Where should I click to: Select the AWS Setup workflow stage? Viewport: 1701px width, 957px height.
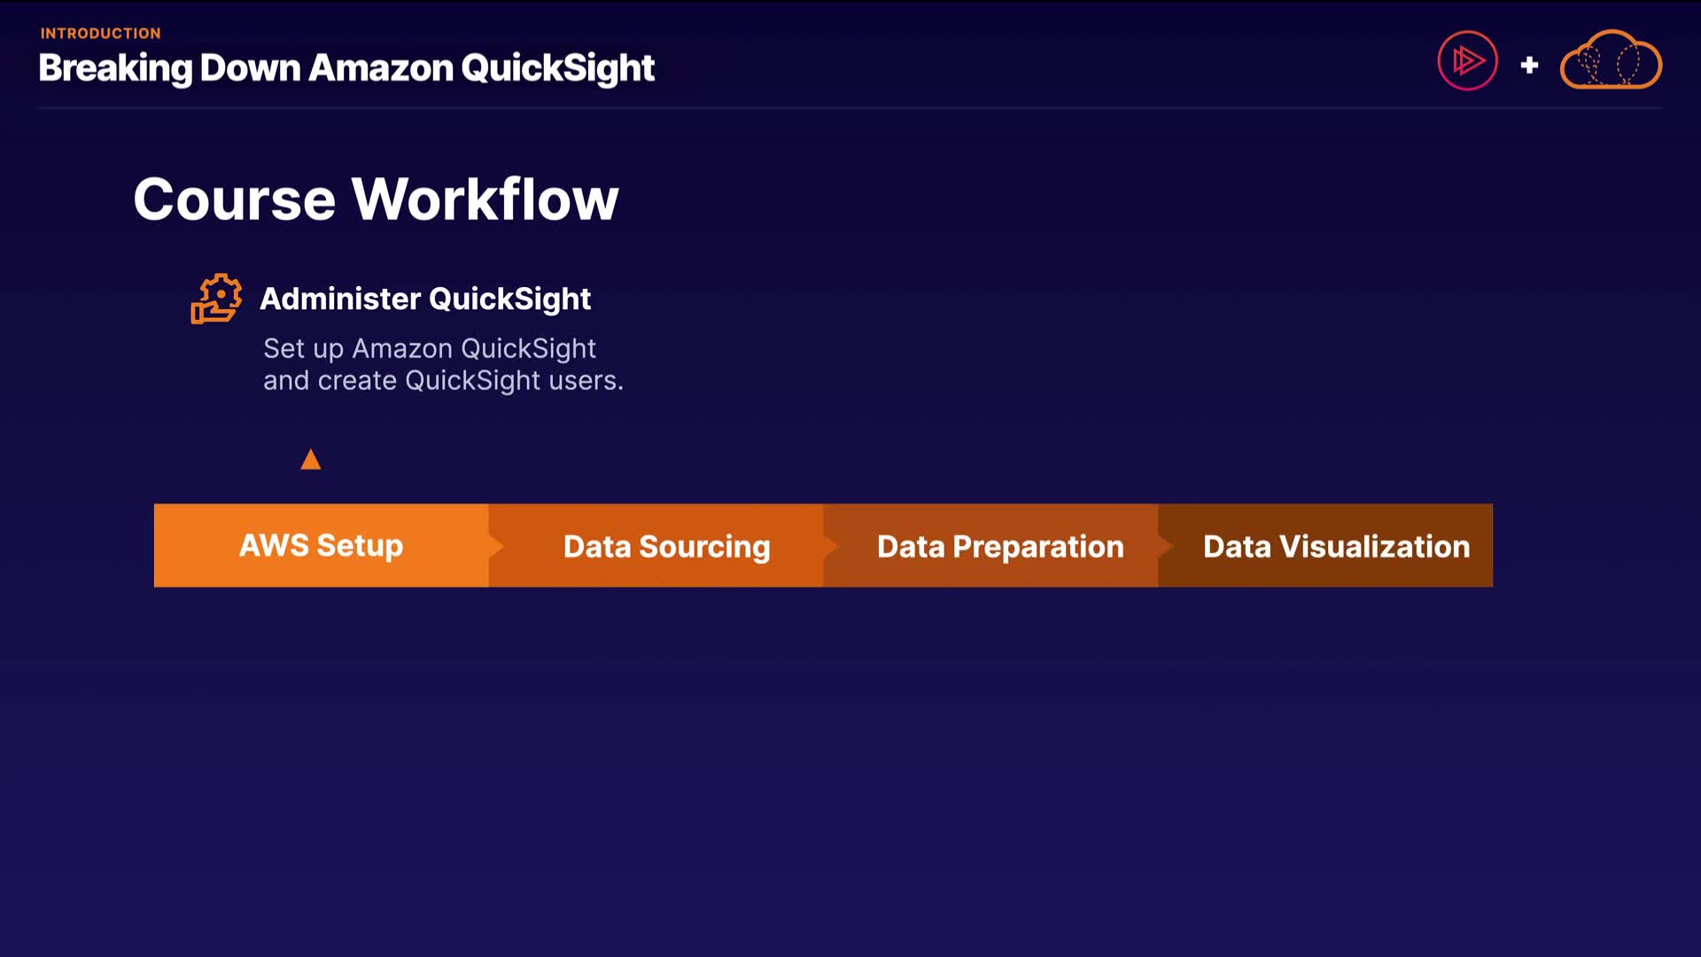click(321, 545)
